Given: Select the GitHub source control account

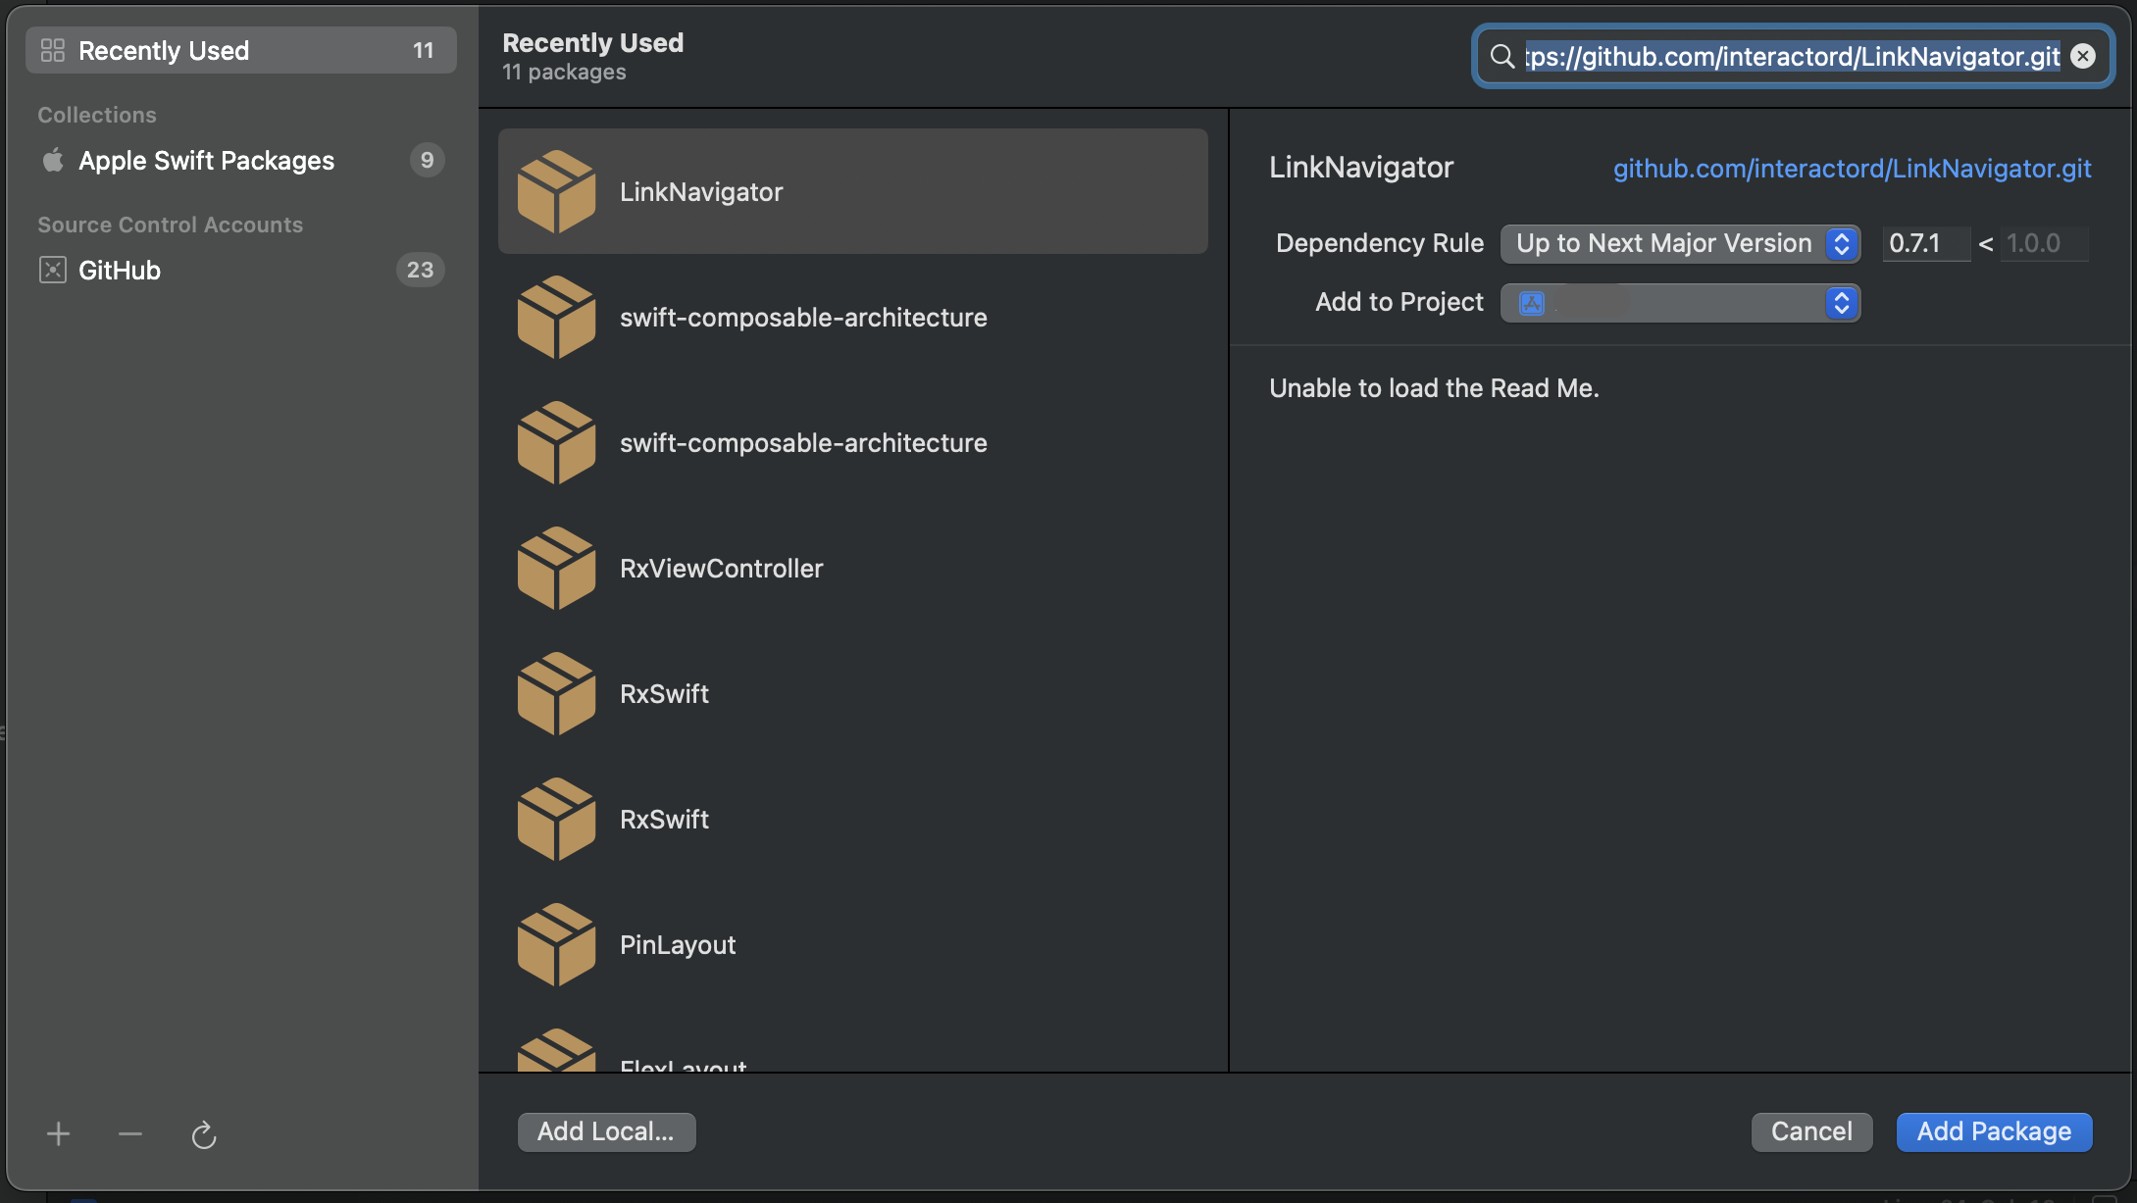Looking at the screenshot, I should pos(120,271).
